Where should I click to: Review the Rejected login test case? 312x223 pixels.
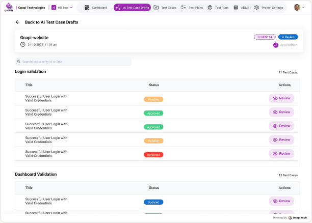281,154
